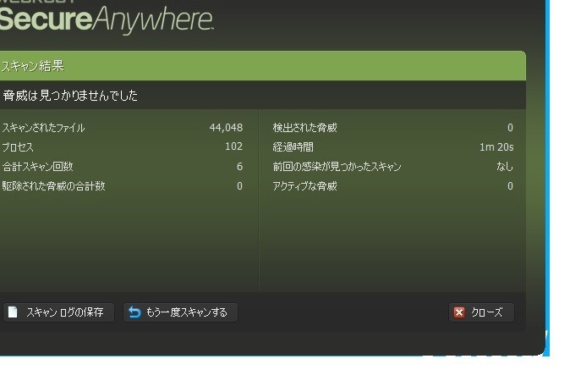Click the 1m 20s elapsed time value
Image resolution: width=581 pixels, height=370 pixels.
pos(496,147)
